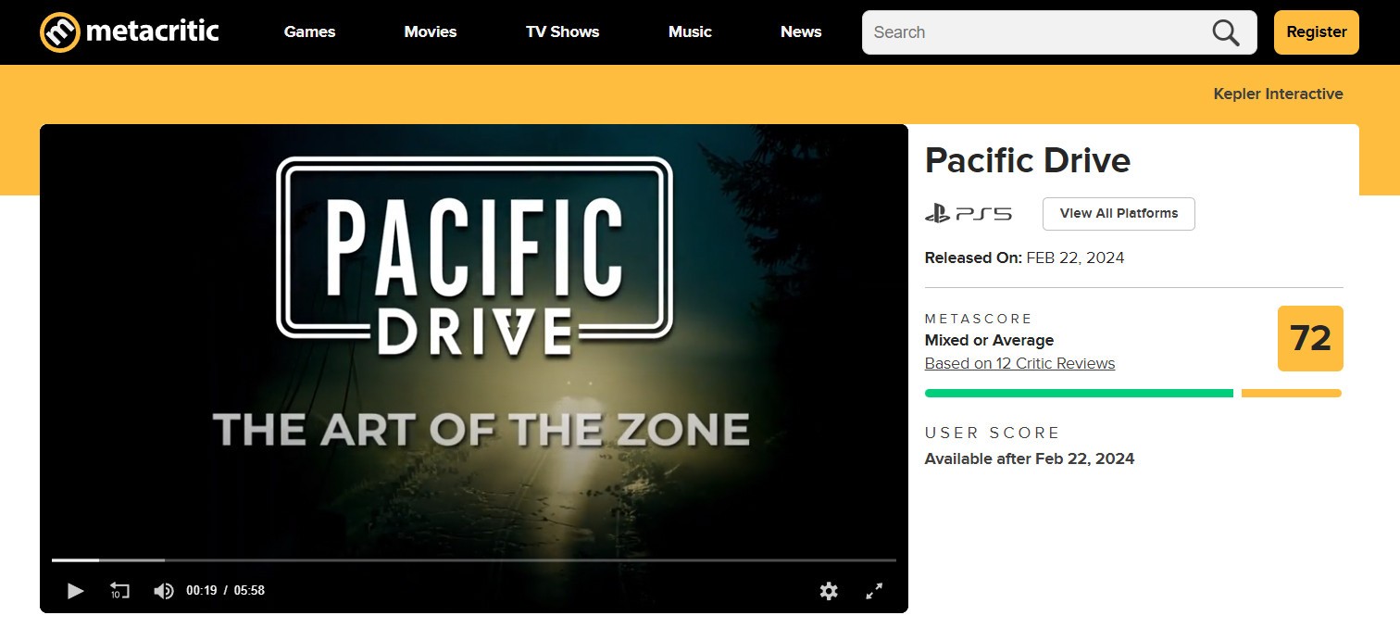
Task: Click View All Platforms button
Action: click(x=1119, y=213)
